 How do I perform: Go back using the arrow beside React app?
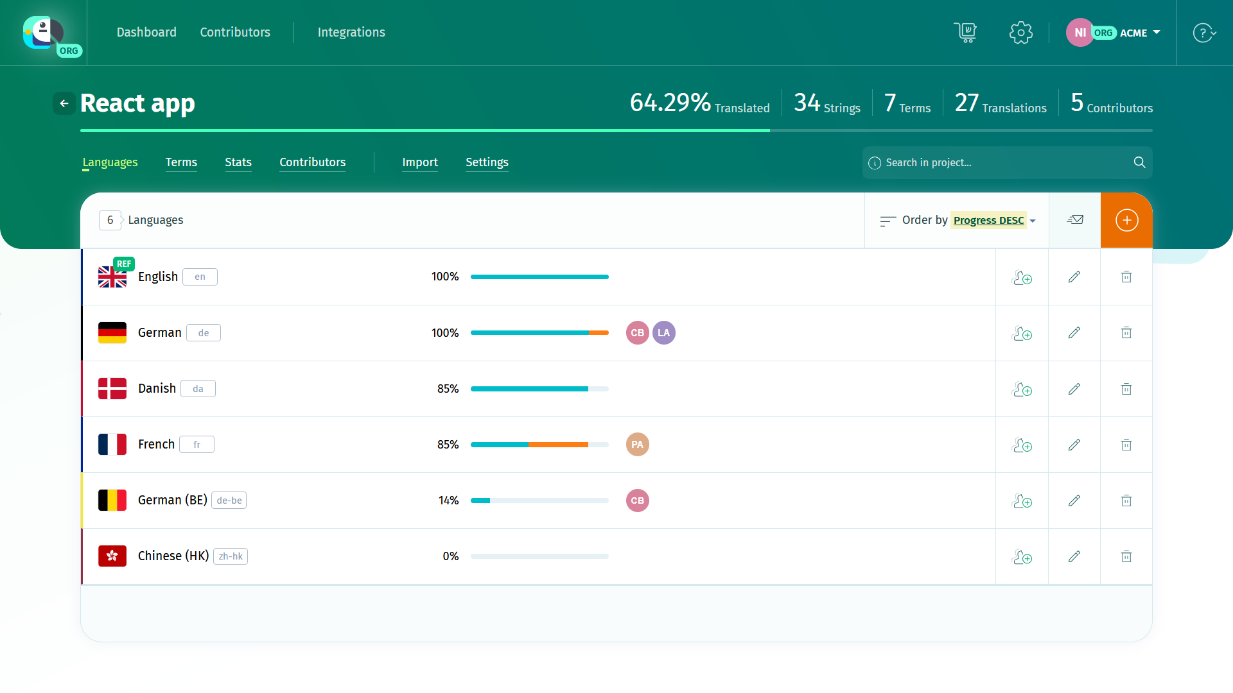(64, 103)
